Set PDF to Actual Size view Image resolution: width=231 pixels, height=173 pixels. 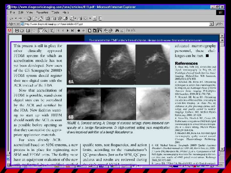click(x=90, y=31)
